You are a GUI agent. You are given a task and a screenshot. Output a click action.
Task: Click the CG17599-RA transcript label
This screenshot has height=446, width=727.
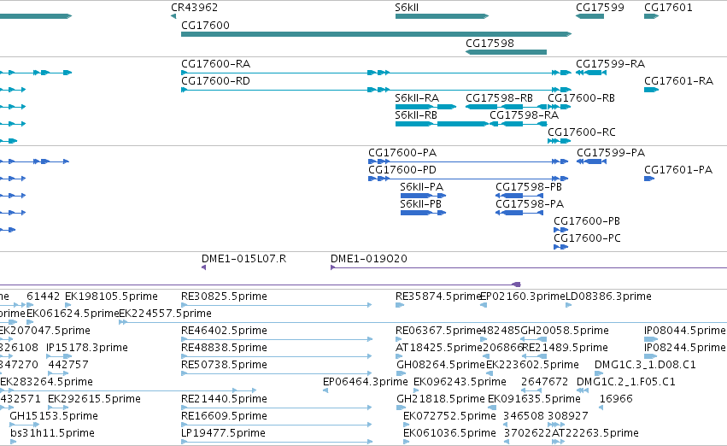click(x=610, y=63)
